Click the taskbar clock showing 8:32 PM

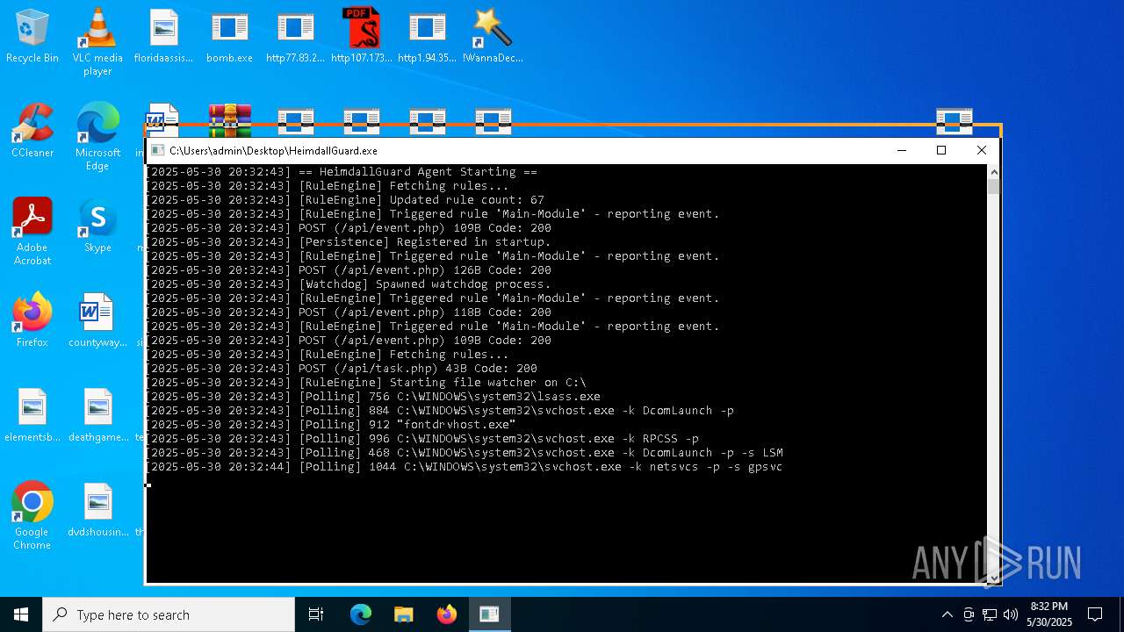[x=1049, y=614]
